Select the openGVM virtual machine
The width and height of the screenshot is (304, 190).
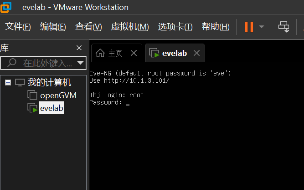pos(58,95)
